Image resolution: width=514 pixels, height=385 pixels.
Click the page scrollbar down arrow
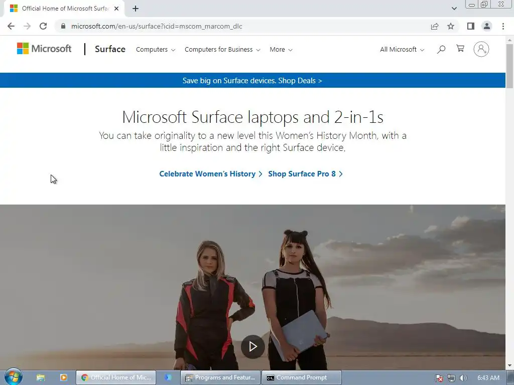click(509, 365)
